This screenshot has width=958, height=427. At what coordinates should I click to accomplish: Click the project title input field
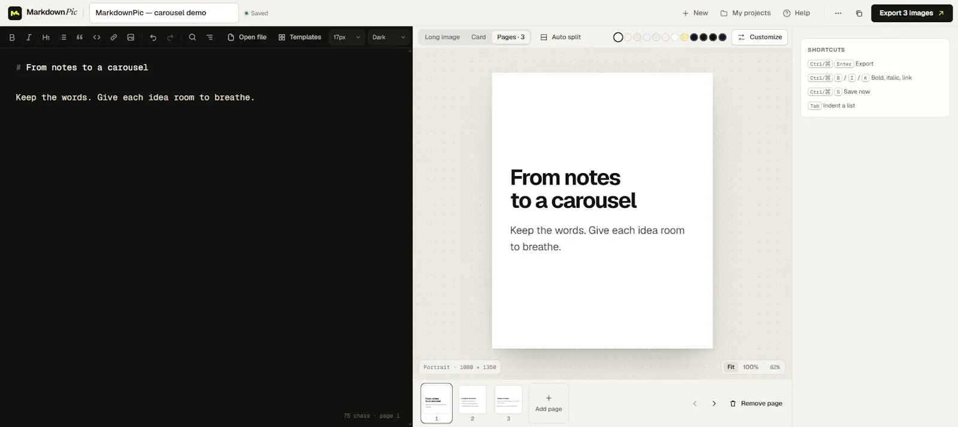point(164,13)
